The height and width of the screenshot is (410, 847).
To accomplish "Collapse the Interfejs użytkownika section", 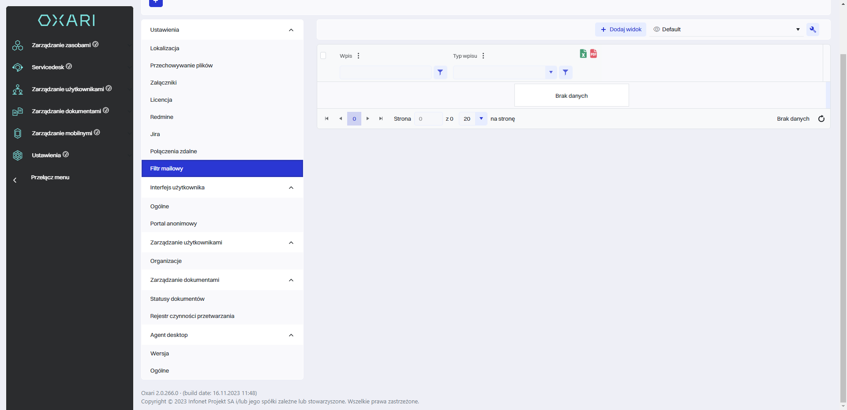I will tap(291, 188).
